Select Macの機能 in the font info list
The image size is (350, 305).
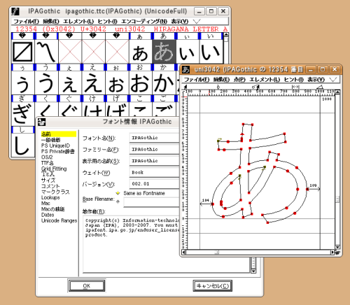tap(53, 209)
